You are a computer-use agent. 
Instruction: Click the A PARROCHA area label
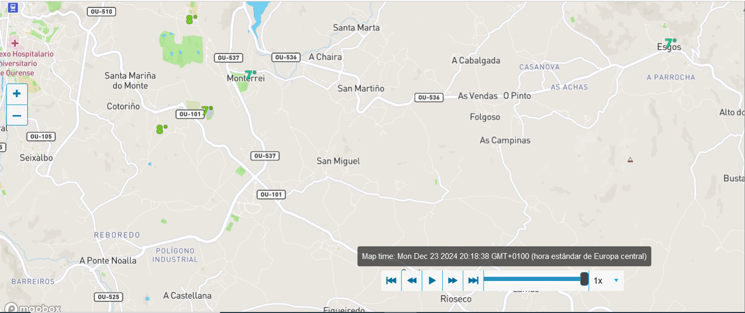click(x=671, y=77)
